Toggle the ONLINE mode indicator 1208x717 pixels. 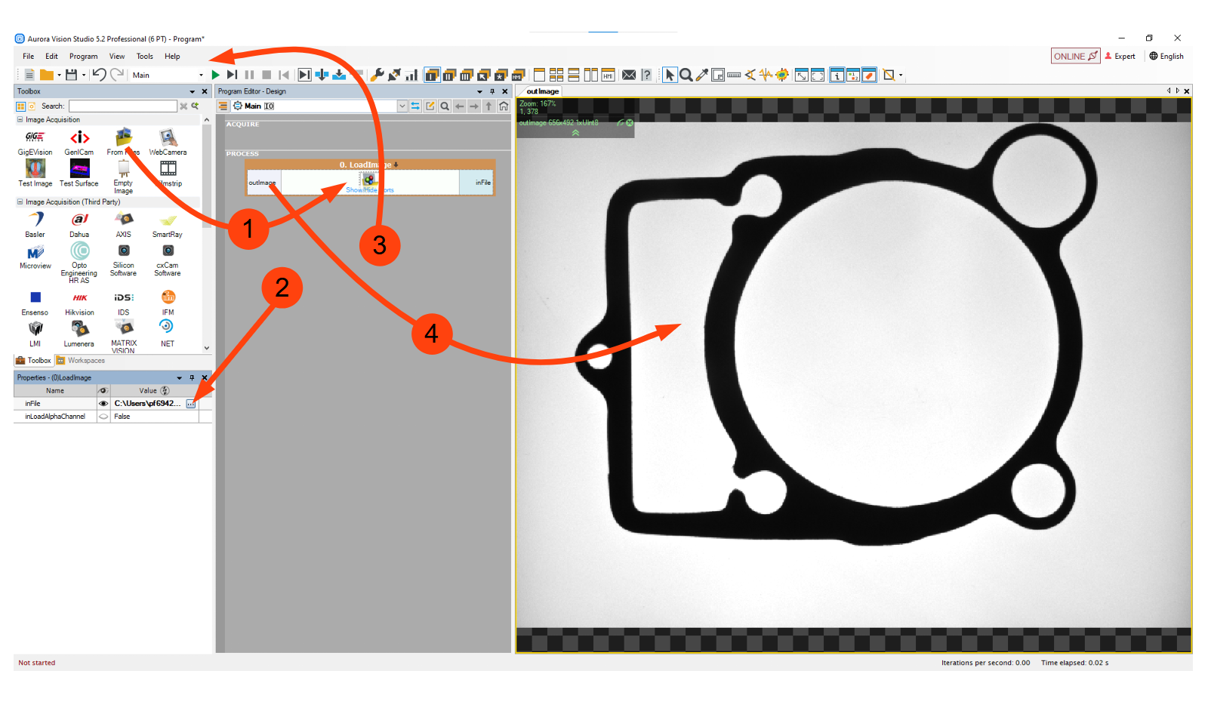coord(1075,56)
